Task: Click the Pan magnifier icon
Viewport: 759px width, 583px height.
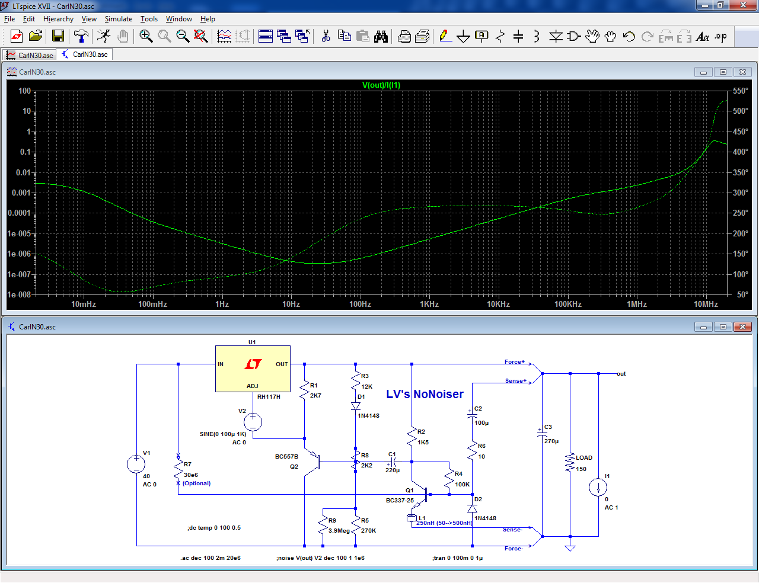Action: pos(164,37)
